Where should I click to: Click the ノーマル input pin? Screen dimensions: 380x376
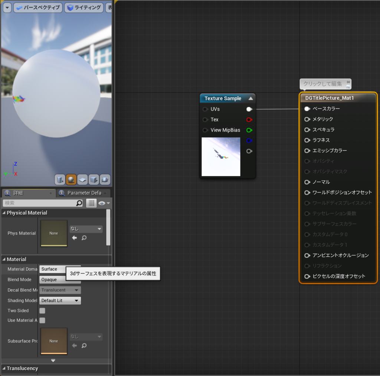307,182
